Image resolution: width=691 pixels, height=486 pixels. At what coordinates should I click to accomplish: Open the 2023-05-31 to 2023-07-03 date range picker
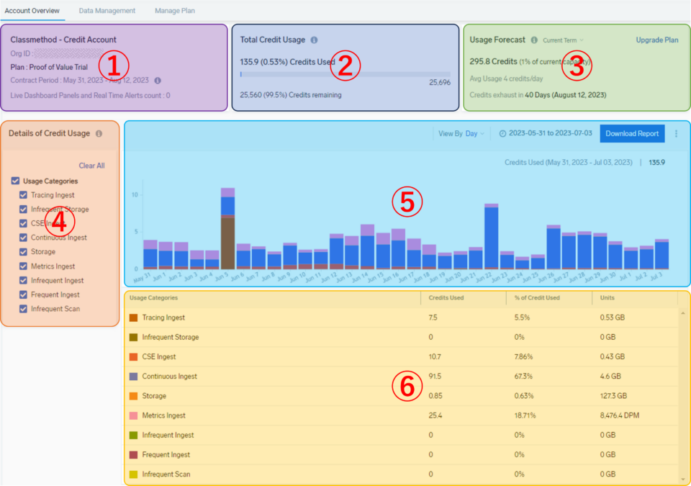point(551,134)
